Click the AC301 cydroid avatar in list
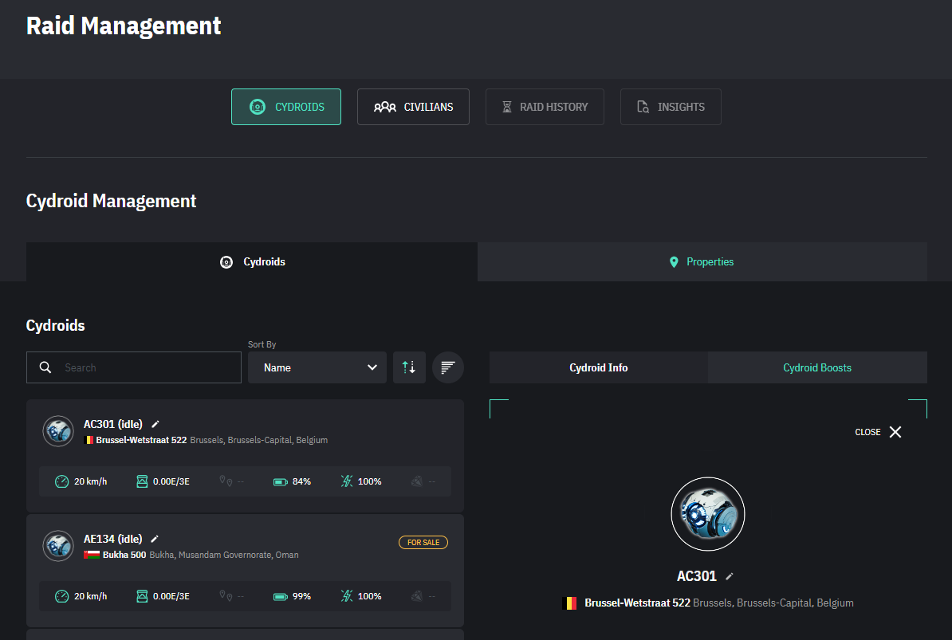Viewport: 952px width, 640px height. click(x=58, y=431)
